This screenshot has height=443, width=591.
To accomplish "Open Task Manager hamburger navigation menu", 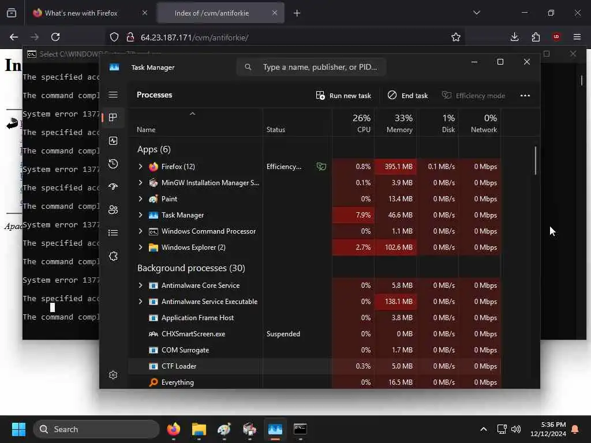I will 113,95.
